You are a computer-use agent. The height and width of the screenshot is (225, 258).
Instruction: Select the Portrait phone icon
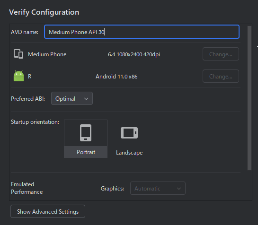tap(86, 133)
